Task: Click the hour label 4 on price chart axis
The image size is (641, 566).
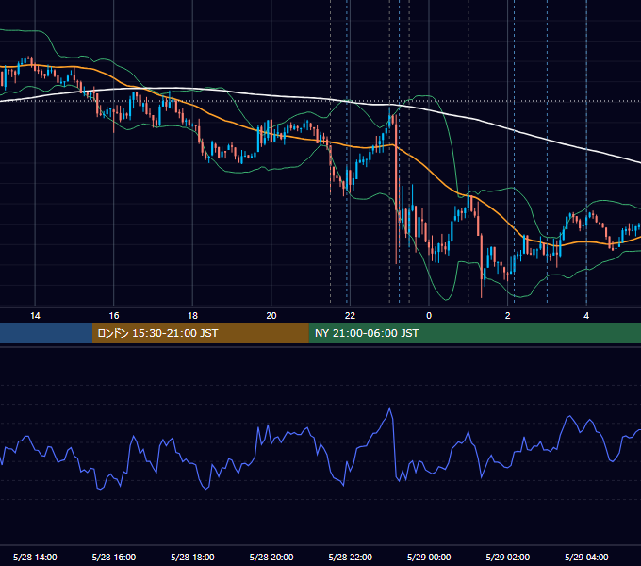Action: pos(586,316)
